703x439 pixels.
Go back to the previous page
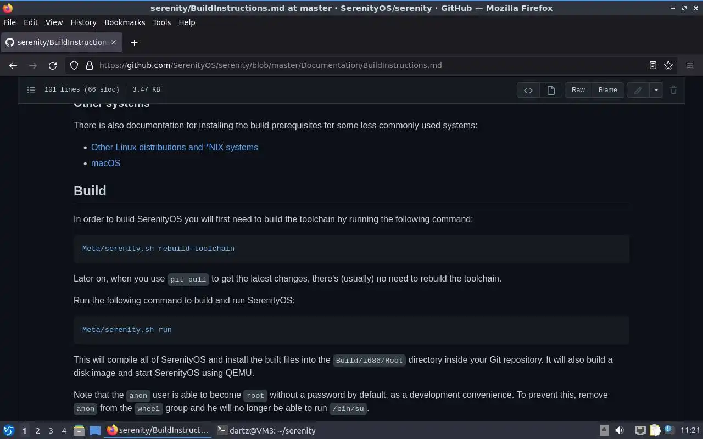[x=13, y=65]
